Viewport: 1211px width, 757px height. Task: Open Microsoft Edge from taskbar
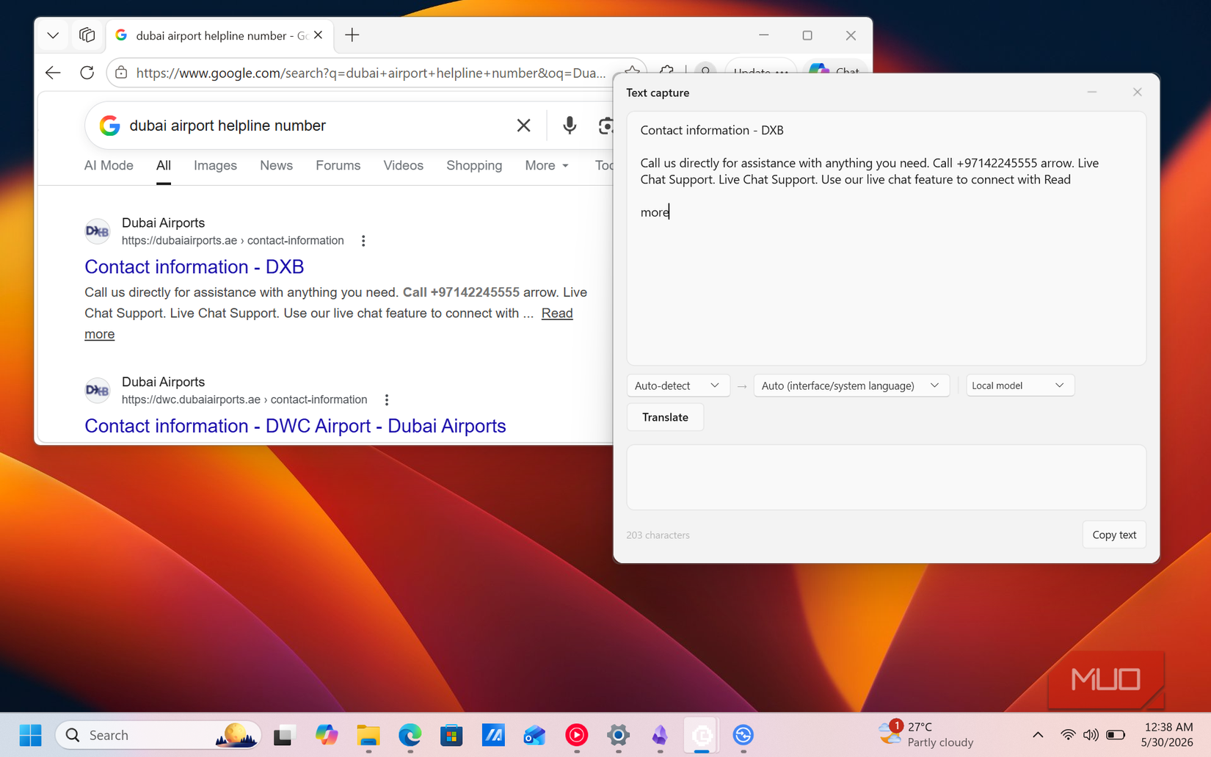(x=410, y=735)
